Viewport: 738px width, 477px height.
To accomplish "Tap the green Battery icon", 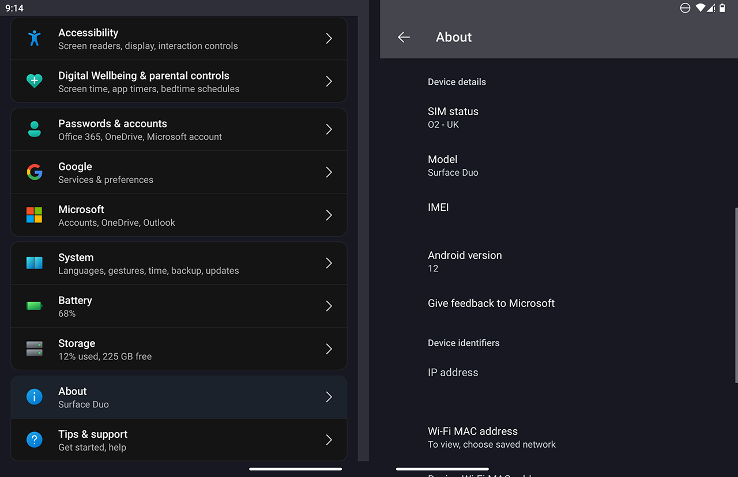I will pyautogui.click(x=35, y=306).
